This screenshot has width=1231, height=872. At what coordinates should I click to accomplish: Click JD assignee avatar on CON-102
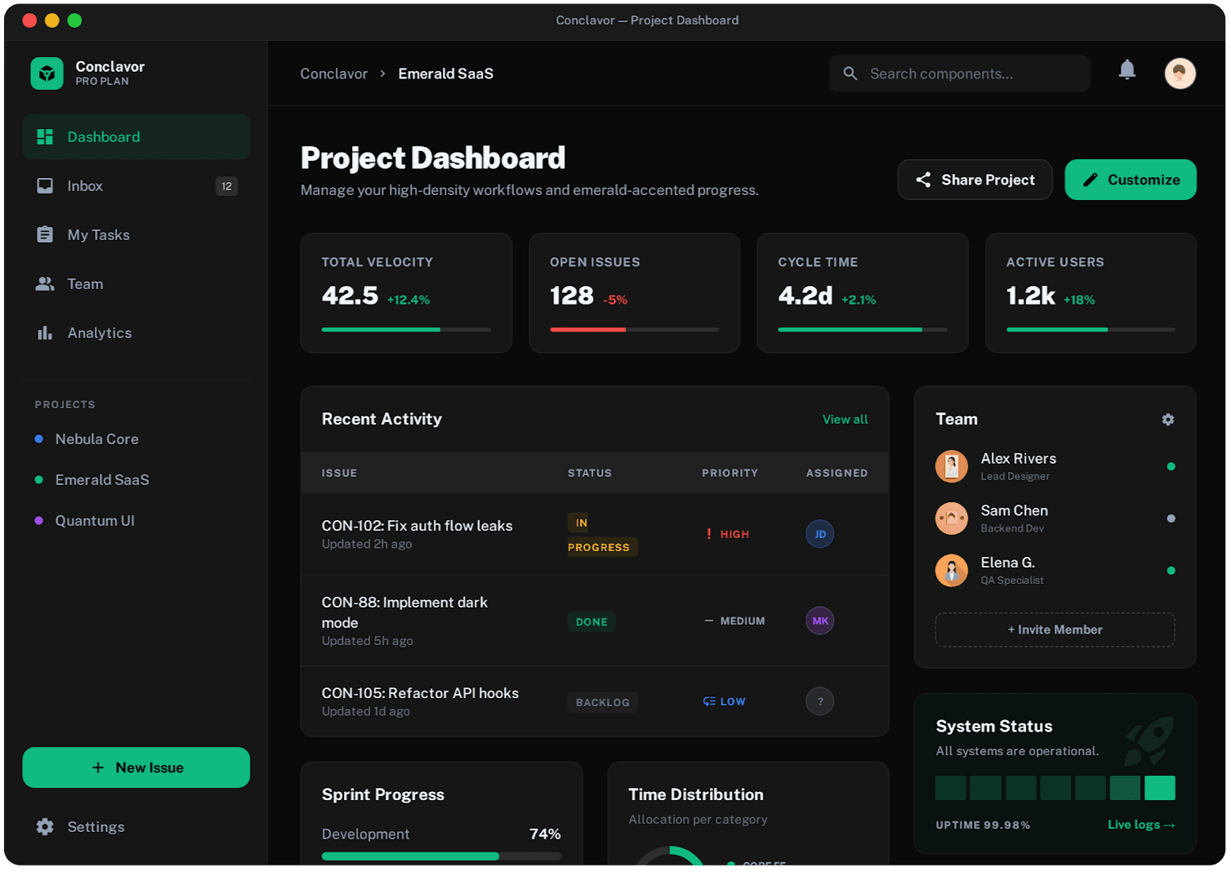tap(819, 533)
